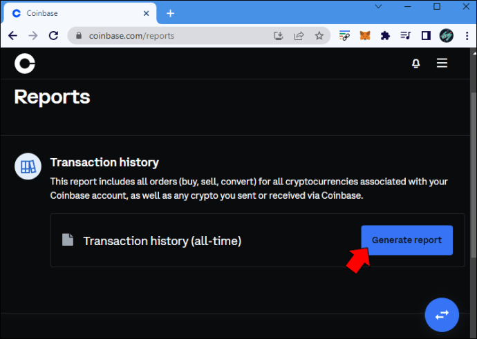
Task: Open the hamburger menu
Action: pyautogui.click(x=442, y=64)
